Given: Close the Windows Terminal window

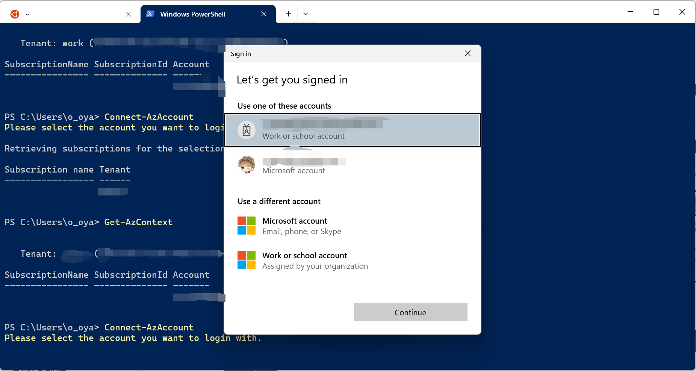Looking at the screenshot, I should pyautogui.click(x=682, y=12).
